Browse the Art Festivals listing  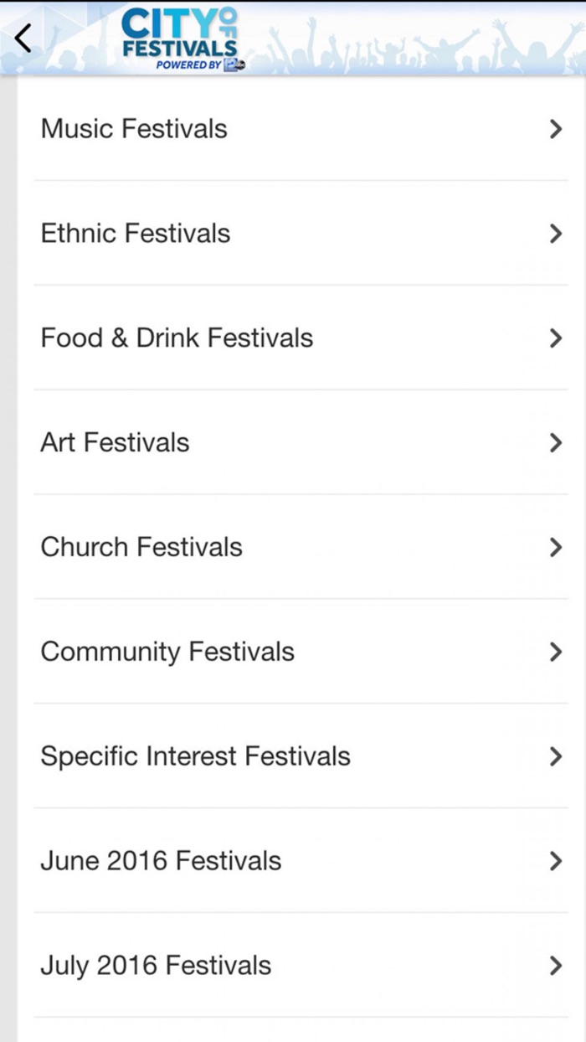(x=115, y=442)
